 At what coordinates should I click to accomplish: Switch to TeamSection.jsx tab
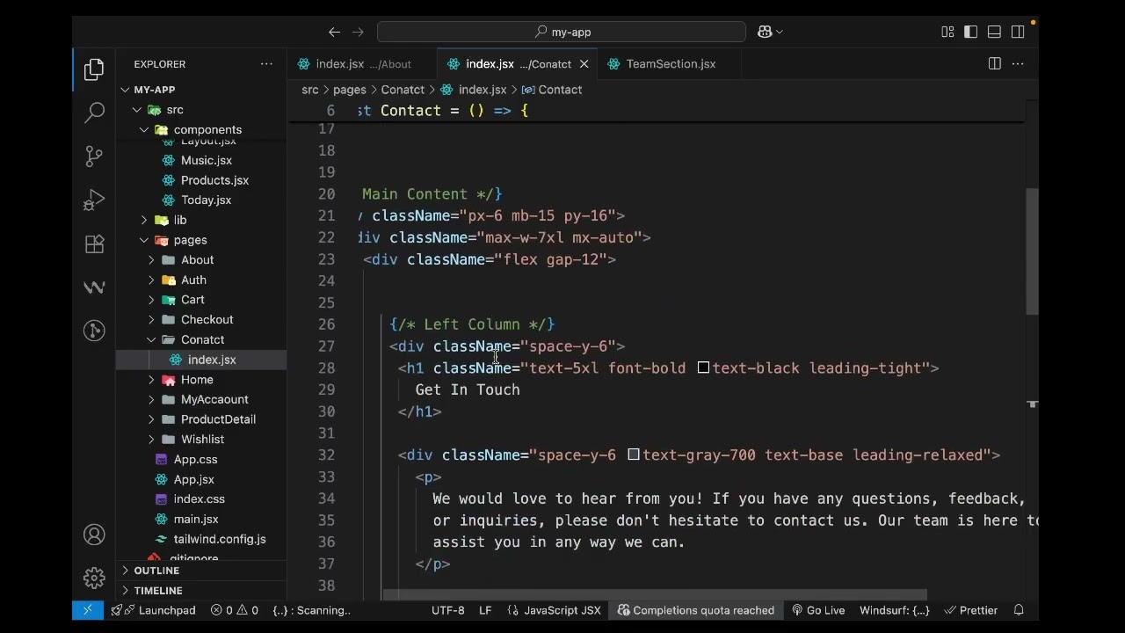tap(671, 63)
